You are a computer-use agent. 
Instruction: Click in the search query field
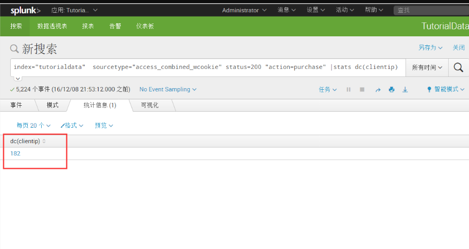click(x=208, y=67)
